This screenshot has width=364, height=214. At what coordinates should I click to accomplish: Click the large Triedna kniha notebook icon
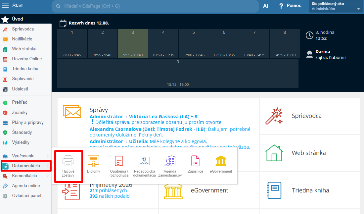274,190
